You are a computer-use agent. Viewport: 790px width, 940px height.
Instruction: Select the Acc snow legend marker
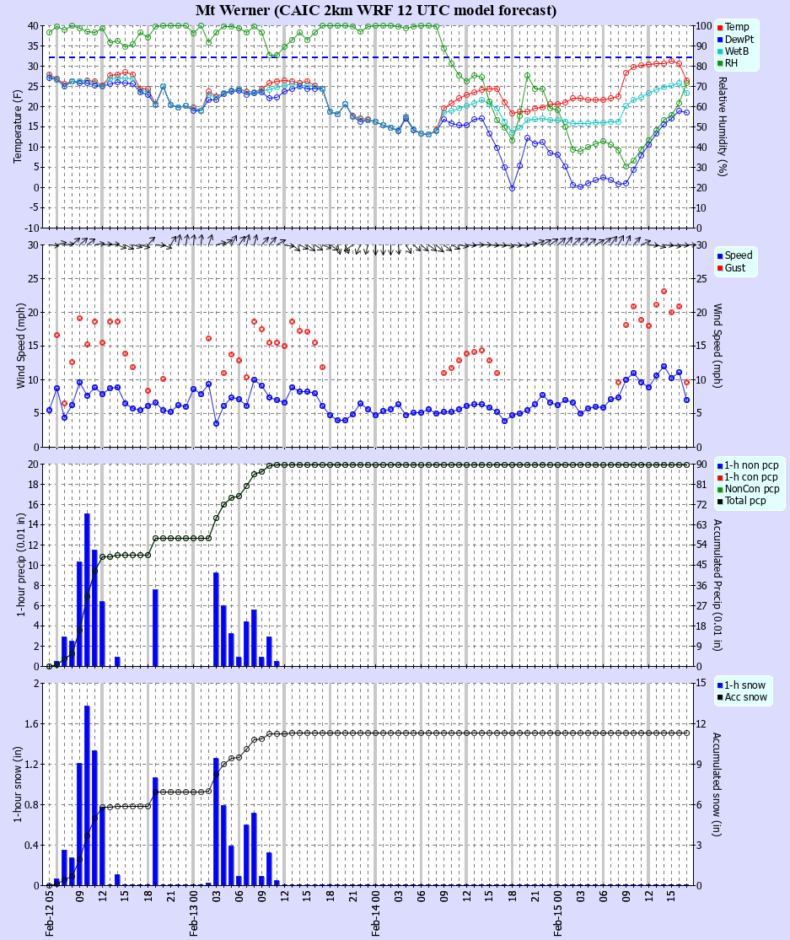point(719,696)
